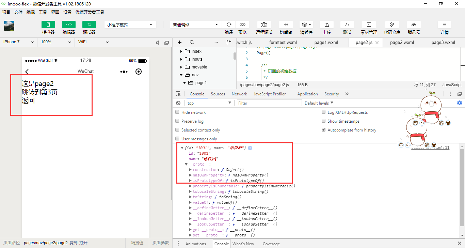
Task: Enable Preserve log checkbox
Action: tap(177, 121)
